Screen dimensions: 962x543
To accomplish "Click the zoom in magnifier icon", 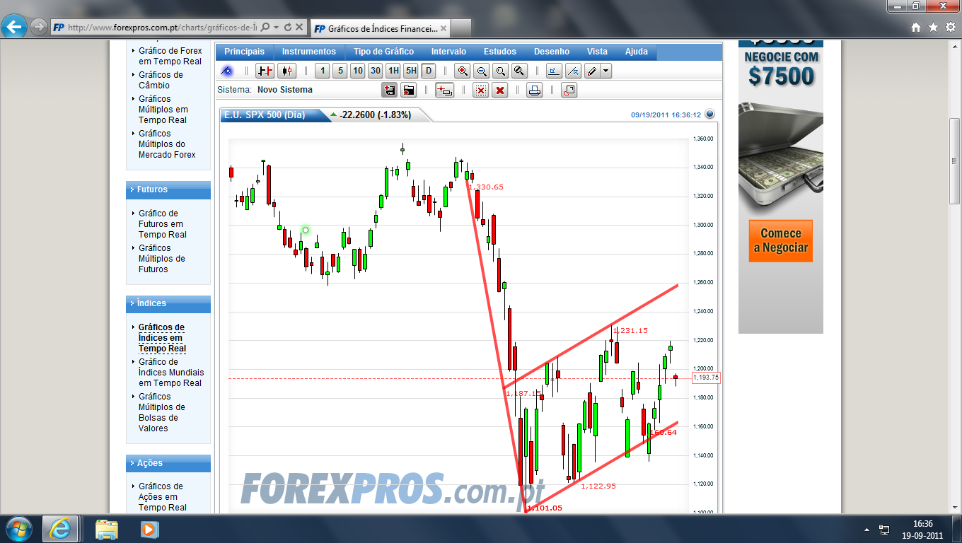I will pyautogui.click(x=463, y=71).
